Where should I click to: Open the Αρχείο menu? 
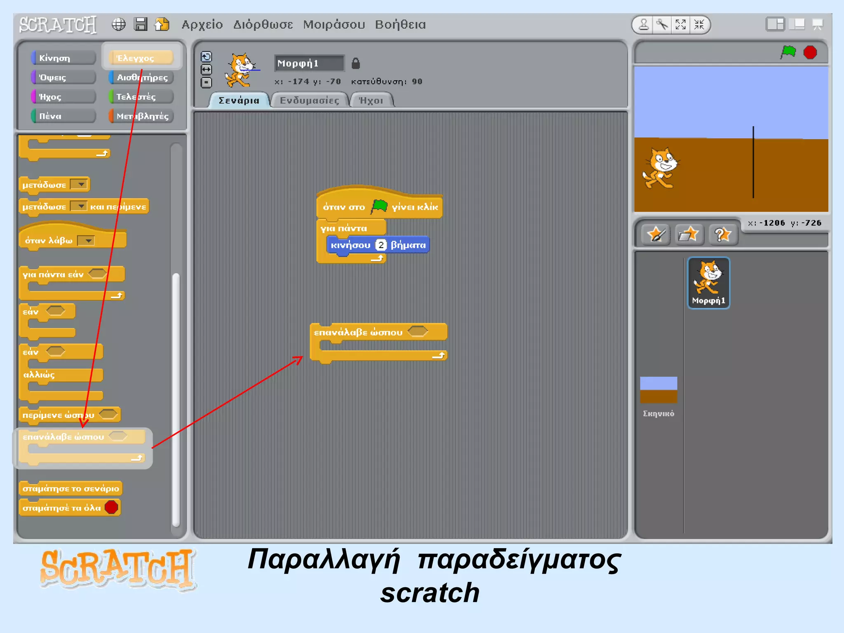point(202,25)
